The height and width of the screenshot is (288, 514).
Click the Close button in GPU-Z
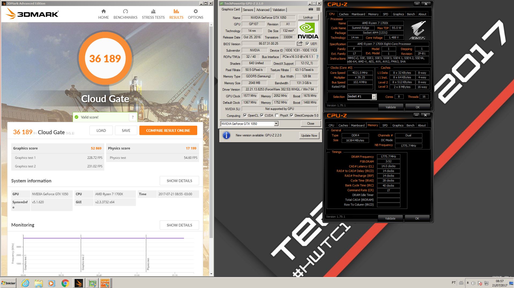pyautogui.click(x=311, y=124)
